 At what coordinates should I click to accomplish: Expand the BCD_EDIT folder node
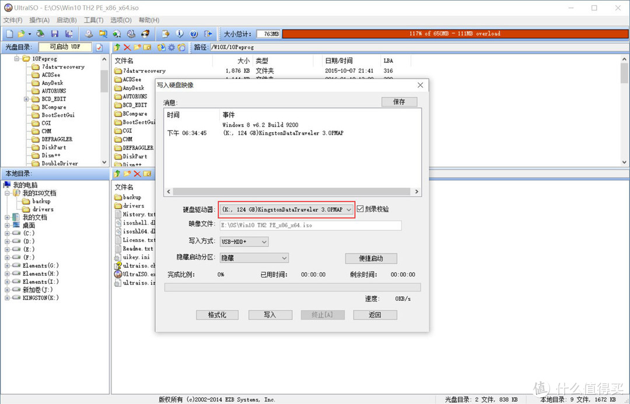pyautogui.click(x=26, y=99)
